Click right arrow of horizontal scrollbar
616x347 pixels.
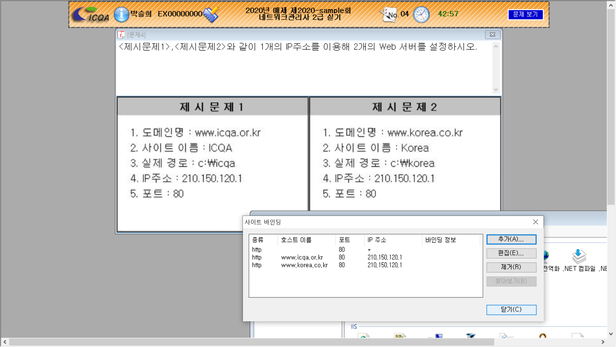pos(603,342)
